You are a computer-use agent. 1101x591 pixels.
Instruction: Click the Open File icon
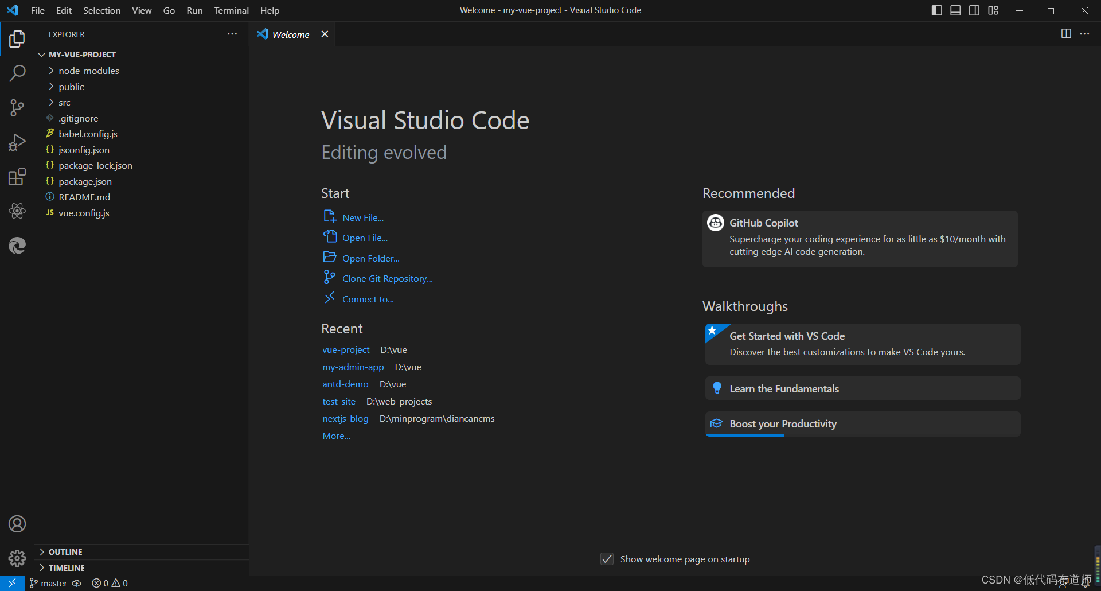330,237
